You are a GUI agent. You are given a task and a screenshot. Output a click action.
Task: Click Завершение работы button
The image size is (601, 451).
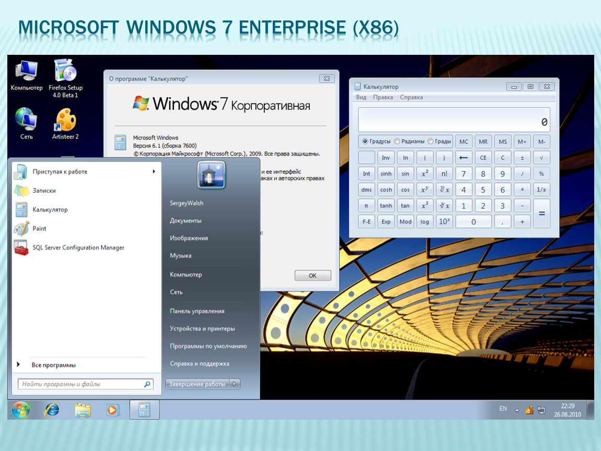pos(198,384)
